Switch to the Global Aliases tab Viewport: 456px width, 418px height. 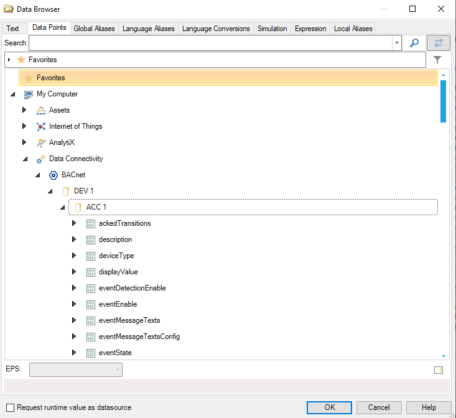click(94, 29)
